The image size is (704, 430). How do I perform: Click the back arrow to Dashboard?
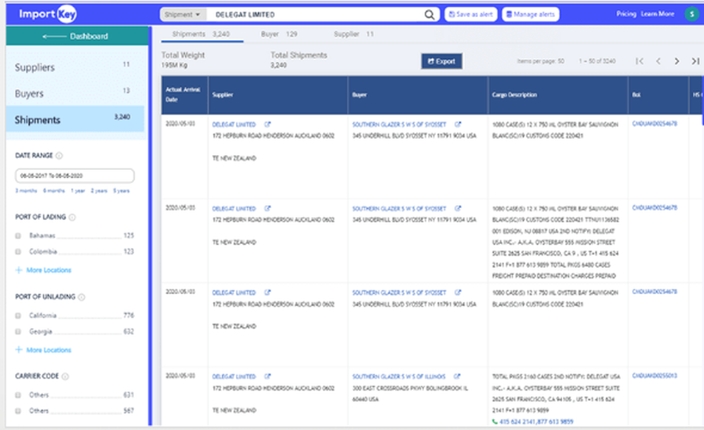[x=54, y=37]
